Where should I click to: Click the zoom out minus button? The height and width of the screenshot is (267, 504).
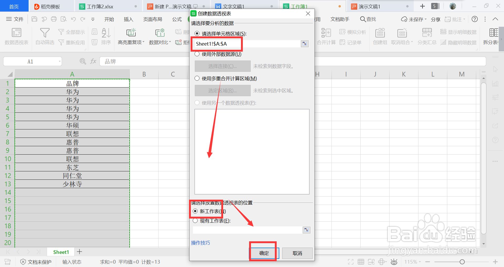(x=428, y=262)
